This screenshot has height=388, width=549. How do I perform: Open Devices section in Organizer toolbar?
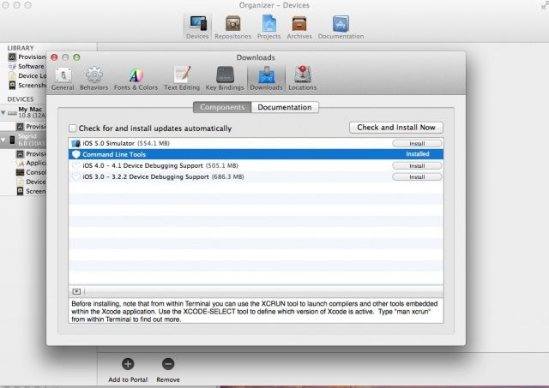pyautogui.click(x=197, y=27)
